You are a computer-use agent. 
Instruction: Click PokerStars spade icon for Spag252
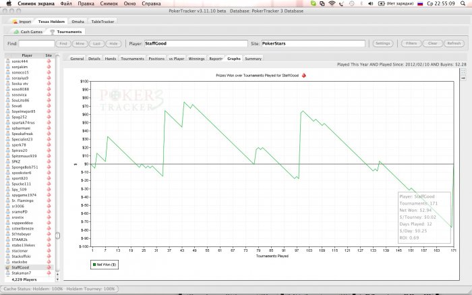tap(49, 117)
